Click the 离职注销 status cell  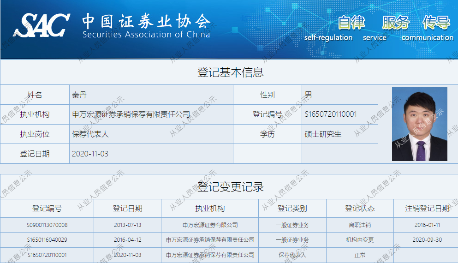pos(360,225)
